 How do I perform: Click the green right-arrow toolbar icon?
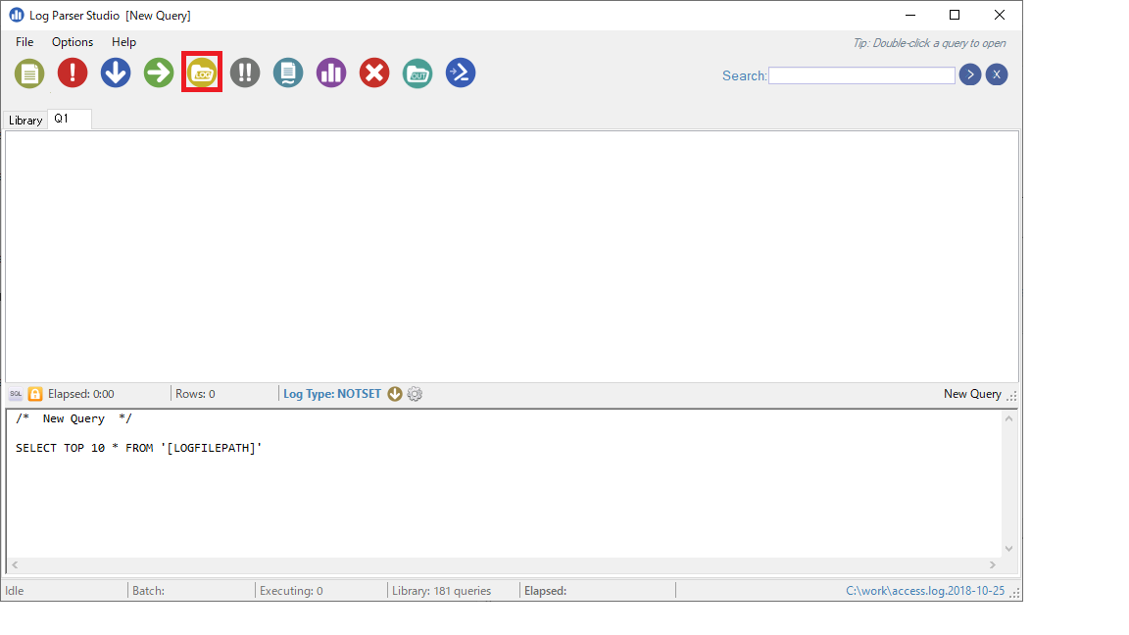pos(159,73)
